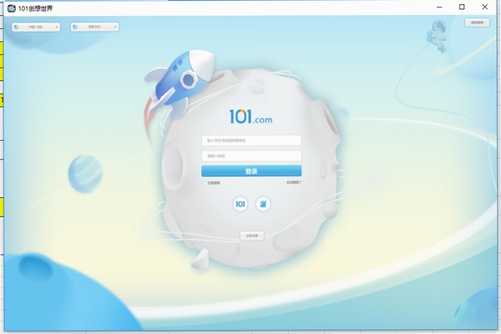Click the small button in the top-right corner
Image resolution: width=501 pixels, height=334 pixels.
pyautogui.click(x=477, y=23)
